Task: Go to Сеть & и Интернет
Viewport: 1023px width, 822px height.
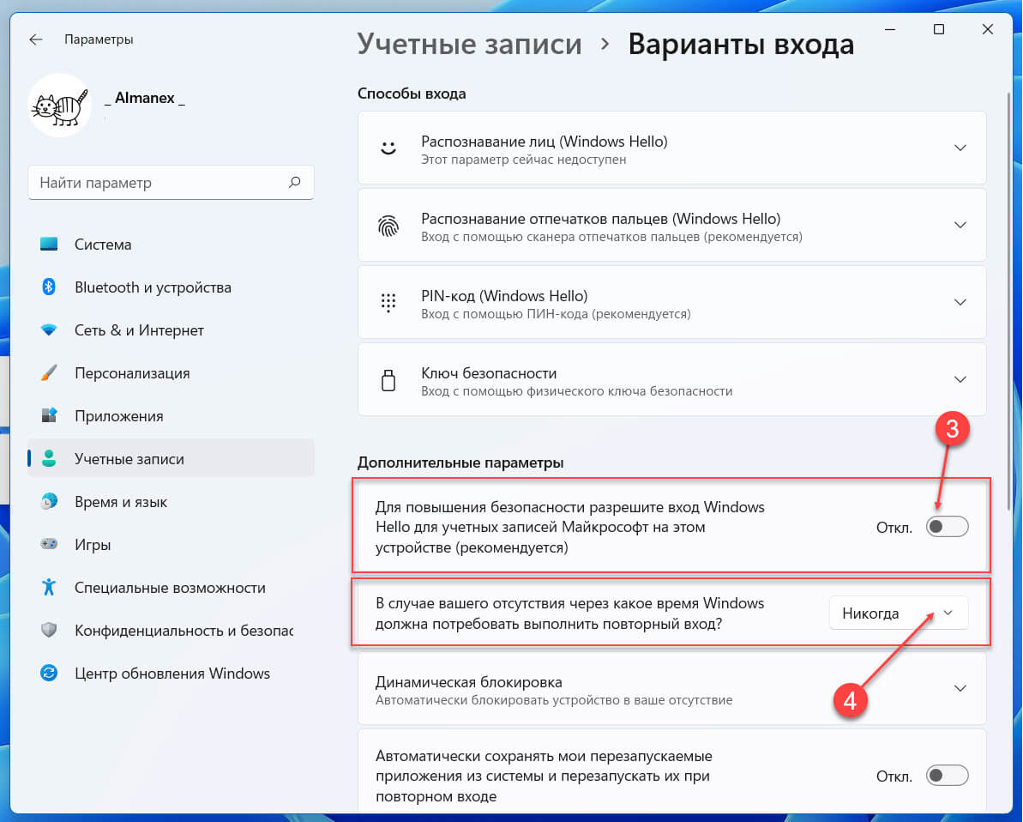Action: (x=171, y=330)
